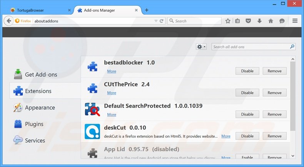Open the Hello chat smiley icon
This screenshot has height=167, width=304.
point(282,21)
